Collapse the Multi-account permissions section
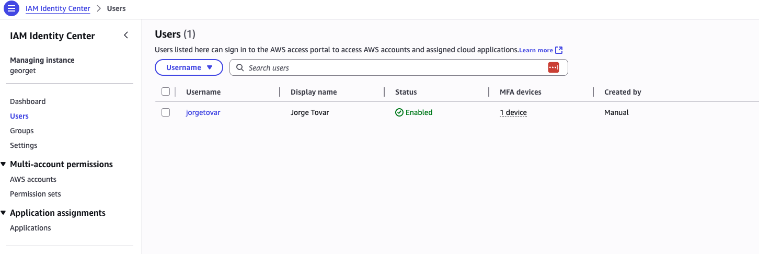The height and width of the screenshot is (254, 759). (4, 164)
